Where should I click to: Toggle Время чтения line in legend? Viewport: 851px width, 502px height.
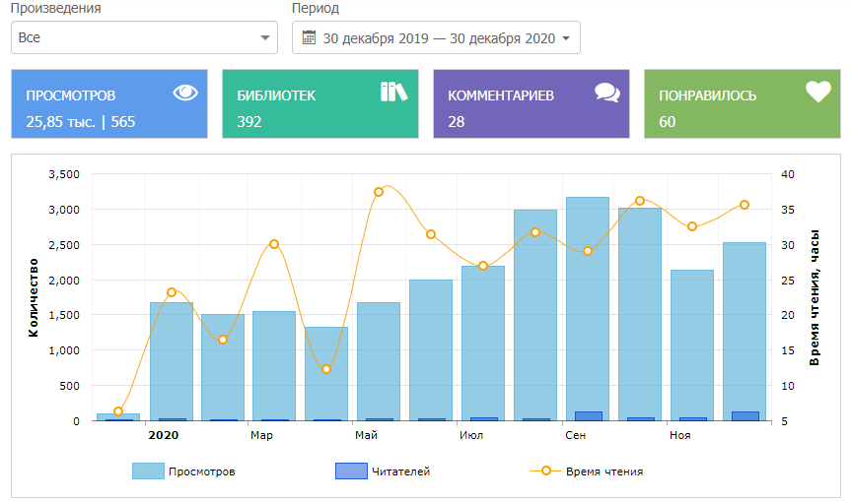(603, 471)
